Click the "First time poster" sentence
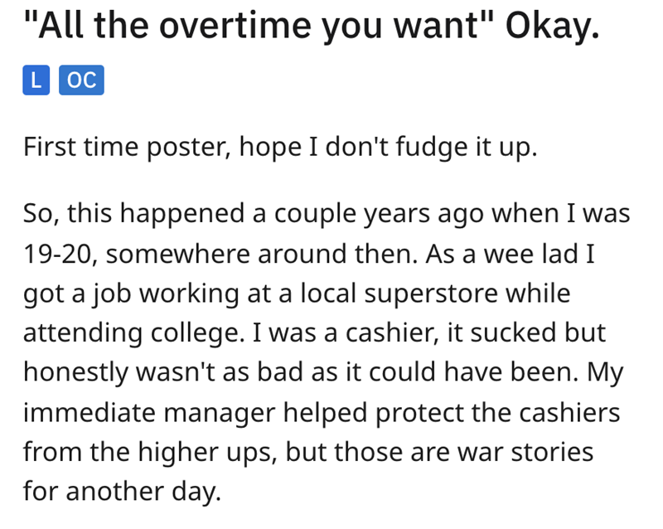663x529 pixels. point(282,148)
